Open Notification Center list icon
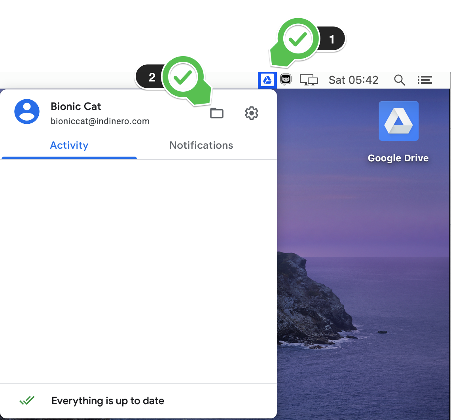Viewport: 451px width, 420px height. [x=424, y=80]
